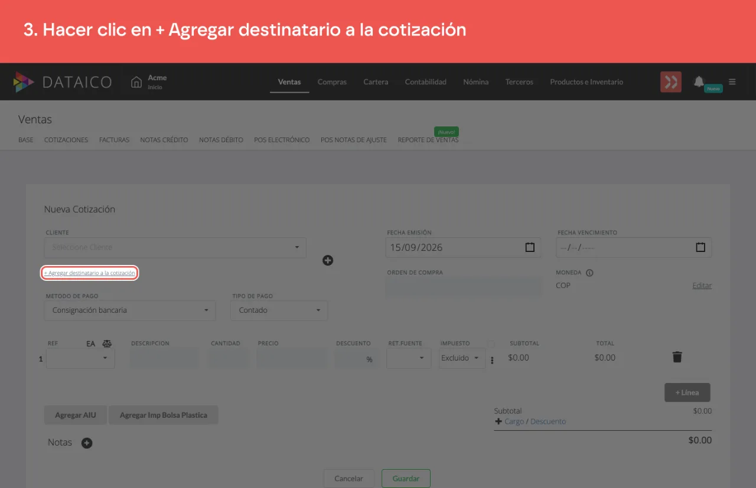The image size is (756, 488).
Task: Open Ret.Fuente dropdown
Action: click(409, 358)
